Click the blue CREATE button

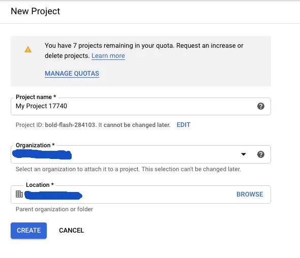[28, 231]
